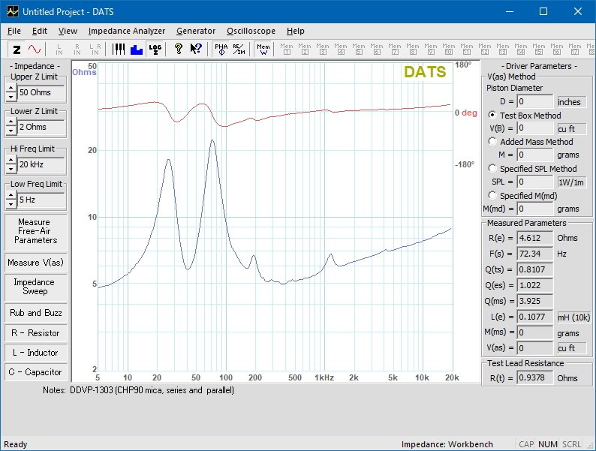This screenshot has width=596, height=451.
Task: Toggle the RE/IM display icon
Action: [x=239, y=50]
